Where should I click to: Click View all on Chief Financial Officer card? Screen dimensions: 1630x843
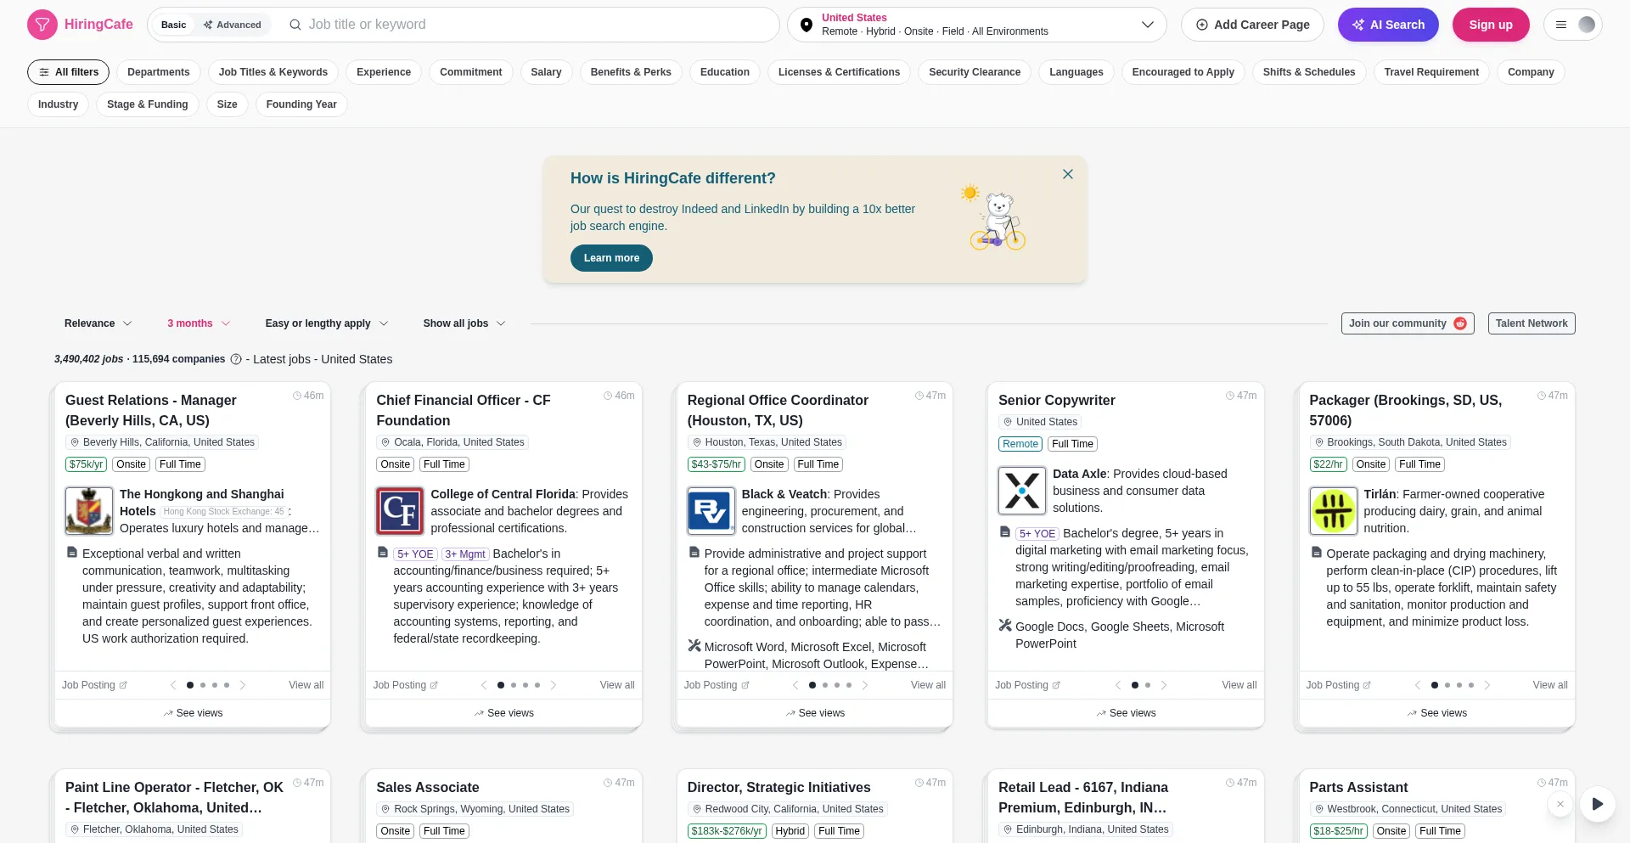(x=617, y=685)
